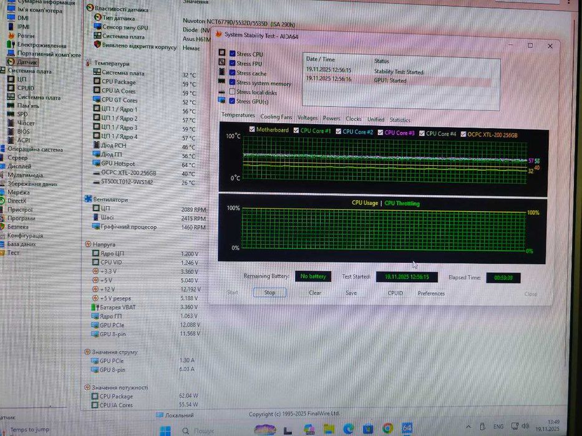Click the ENG language indicator
This screenshot has width=582, height=436.
pyautogui.click(x=498, y=427)
